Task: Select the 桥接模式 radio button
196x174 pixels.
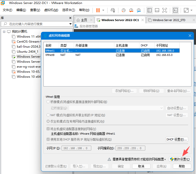Action: (x=48, y=102)
